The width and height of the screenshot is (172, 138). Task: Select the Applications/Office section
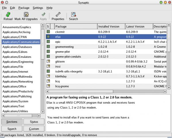tap(21, 86)
